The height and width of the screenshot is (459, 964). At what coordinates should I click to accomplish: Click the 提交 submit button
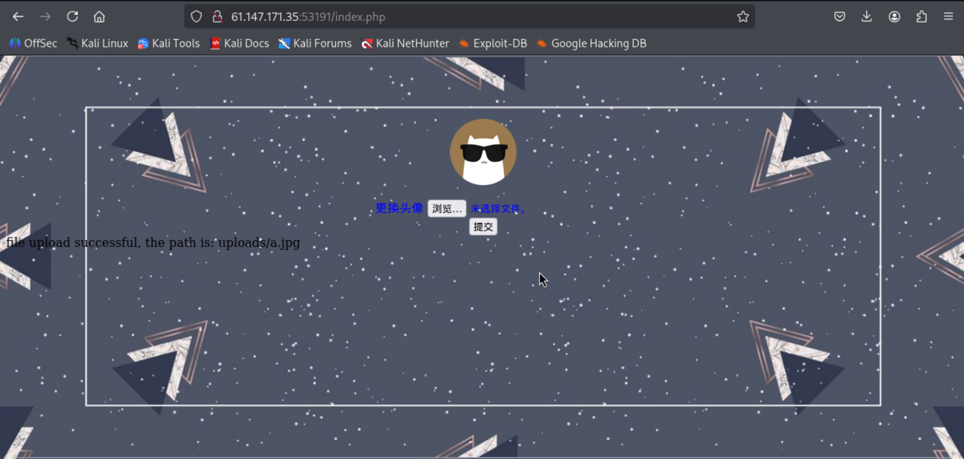483,227
